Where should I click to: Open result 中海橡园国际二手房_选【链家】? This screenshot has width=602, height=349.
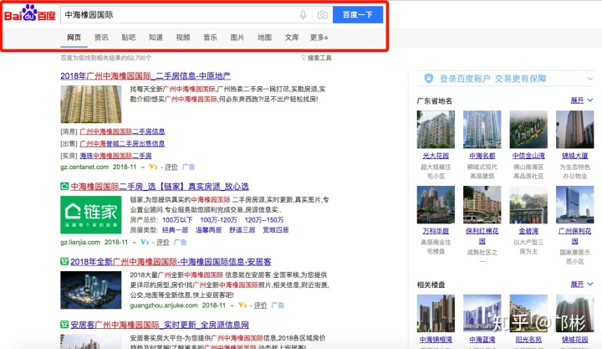[x=160, y=187]
